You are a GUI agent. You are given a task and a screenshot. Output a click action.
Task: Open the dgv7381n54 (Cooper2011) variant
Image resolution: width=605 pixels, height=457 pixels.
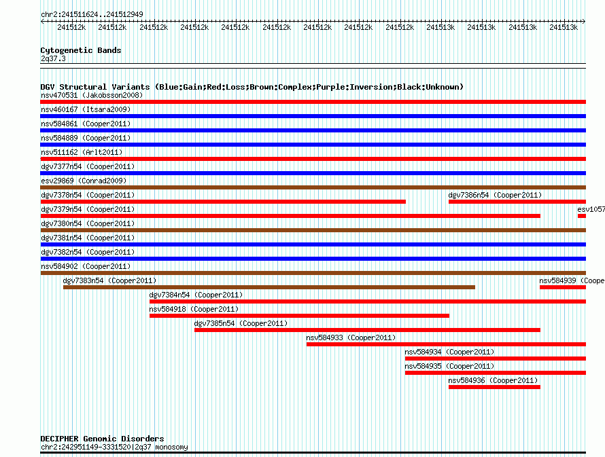point(88,238)
